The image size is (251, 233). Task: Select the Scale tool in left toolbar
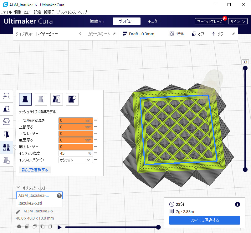click(x=7, y=109)
